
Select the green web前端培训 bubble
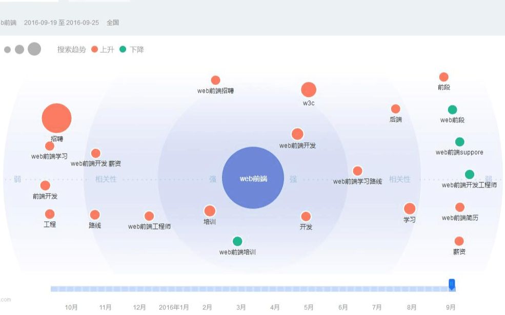(x=237, y=241)
